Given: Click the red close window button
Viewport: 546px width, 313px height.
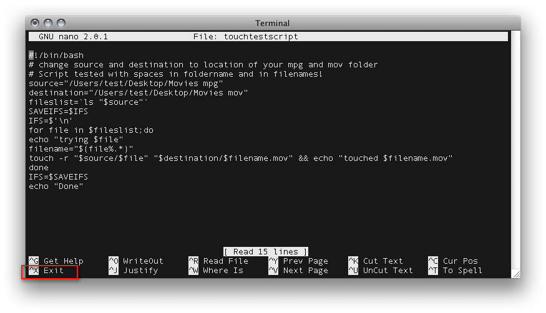Looking at the screenshot, I should coord(35,23).
